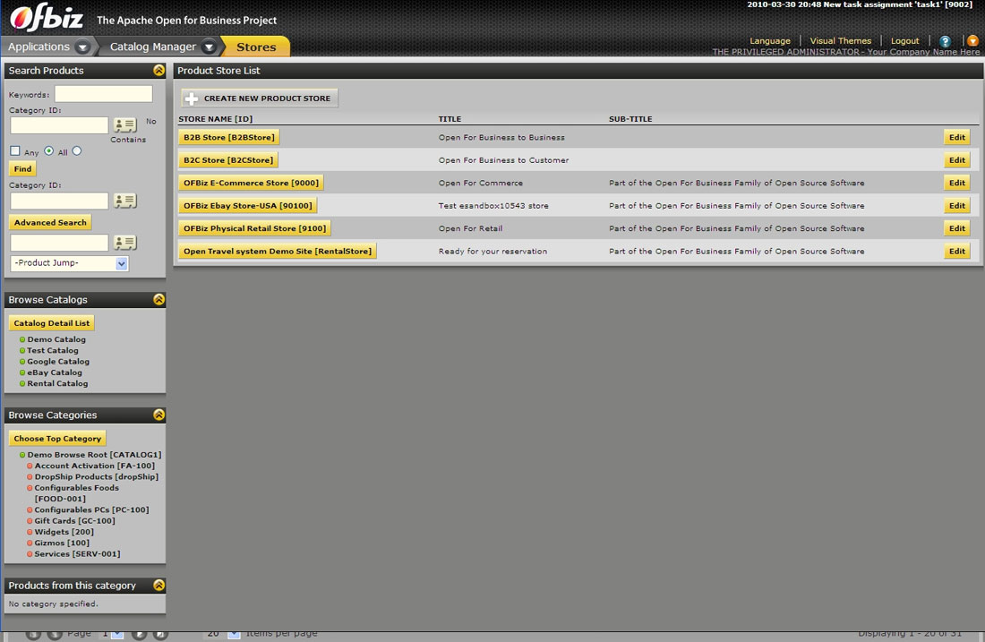The height and width of the screenshot is (642, 985).
Task: Focus the first Category ID input field
Action: (59, 125)
